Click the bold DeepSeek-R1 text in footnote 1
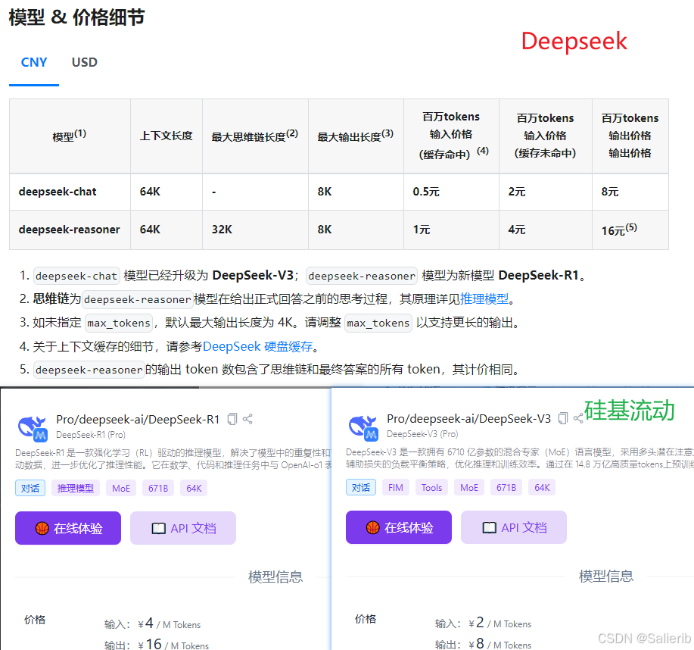 (x=539, y=276)
